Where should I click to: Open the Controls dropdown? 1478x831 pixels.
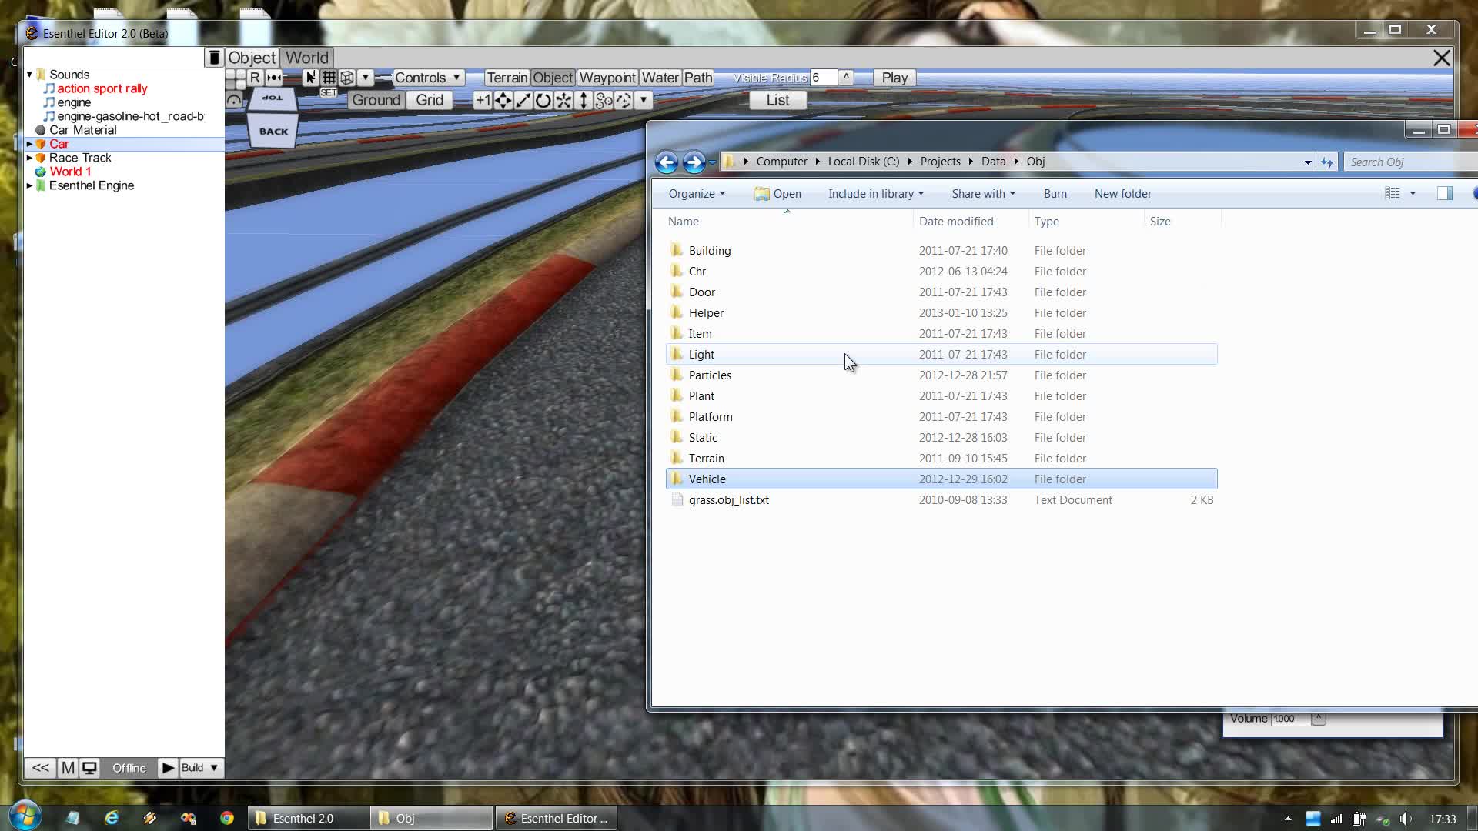coord(427,78)
